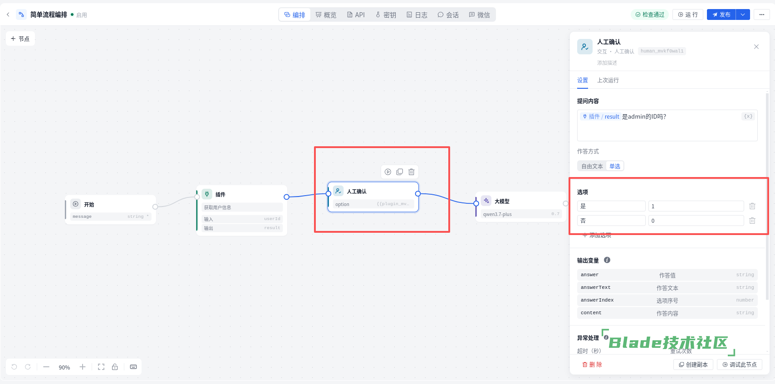
Task: Click the 检查通过 status badge
Action: (x=650, y=14)
